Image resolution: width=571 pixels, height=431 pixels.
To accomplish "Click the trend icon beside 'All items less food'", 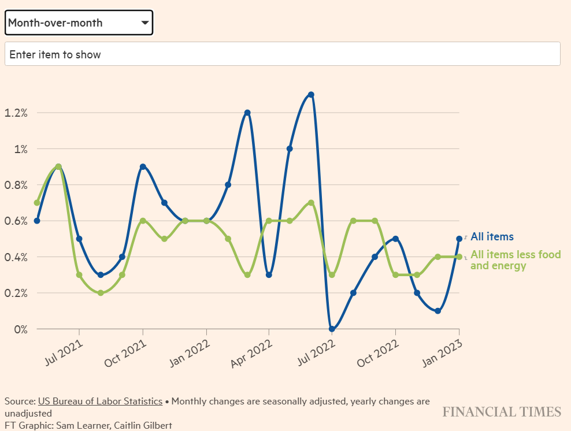I will (466, 257).
